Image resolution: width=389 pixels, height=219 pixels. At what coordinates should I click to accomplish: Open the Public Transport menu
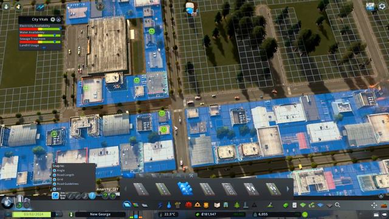[225, 205]
